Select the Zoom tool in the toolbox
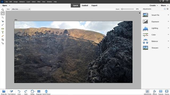This screenshot has height=95, width=170. point(3,10)
